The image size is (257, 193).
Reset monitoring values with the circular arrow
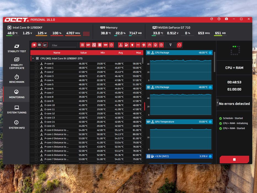point(180,45)
